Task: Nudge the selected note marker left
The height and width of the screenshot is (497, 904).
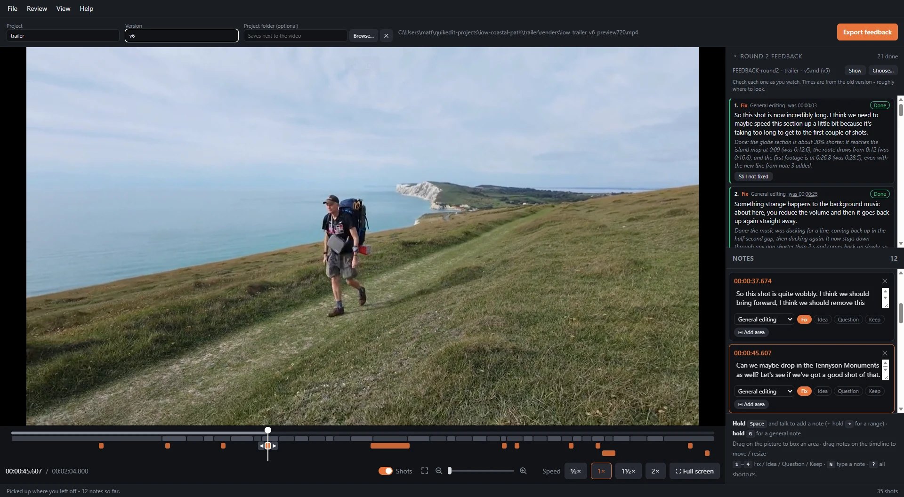Action: (261, 446)
